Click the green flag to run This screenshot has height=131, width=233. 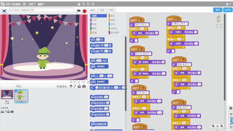pos(79,11)
